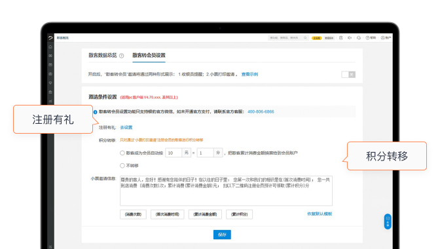
Task: Click 恢复默认模板 to restore the template
Action: point(320,214)
